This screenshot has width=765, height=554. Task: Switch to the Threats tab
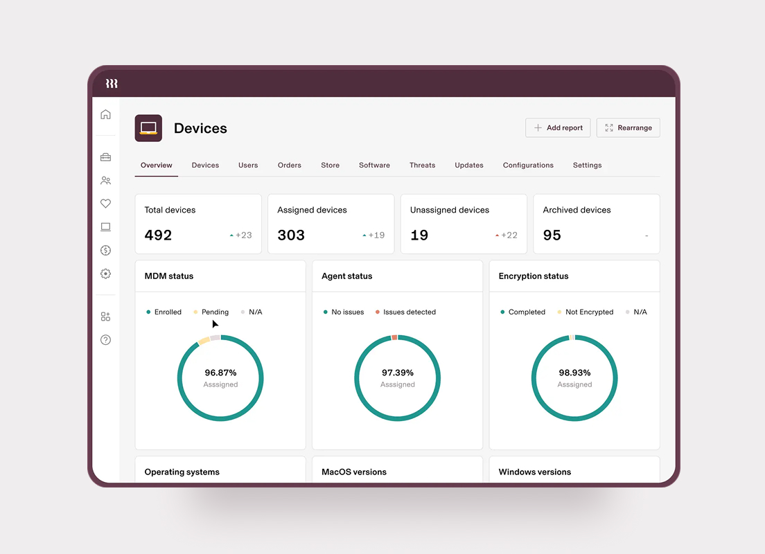pyautogui.click(x=422, y=165)
